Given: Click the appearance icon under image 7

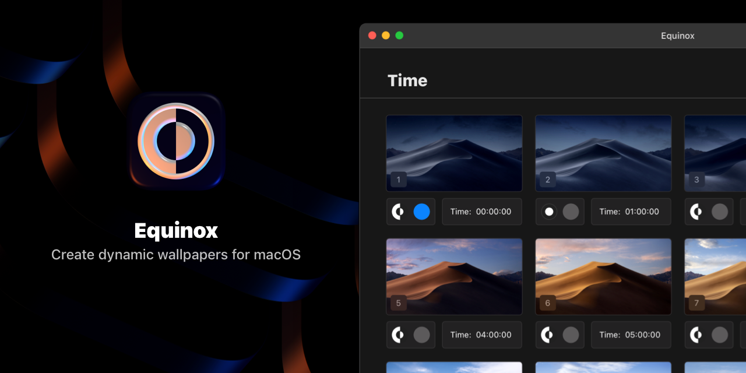Looking at the screenshot, I should point(696,335).
